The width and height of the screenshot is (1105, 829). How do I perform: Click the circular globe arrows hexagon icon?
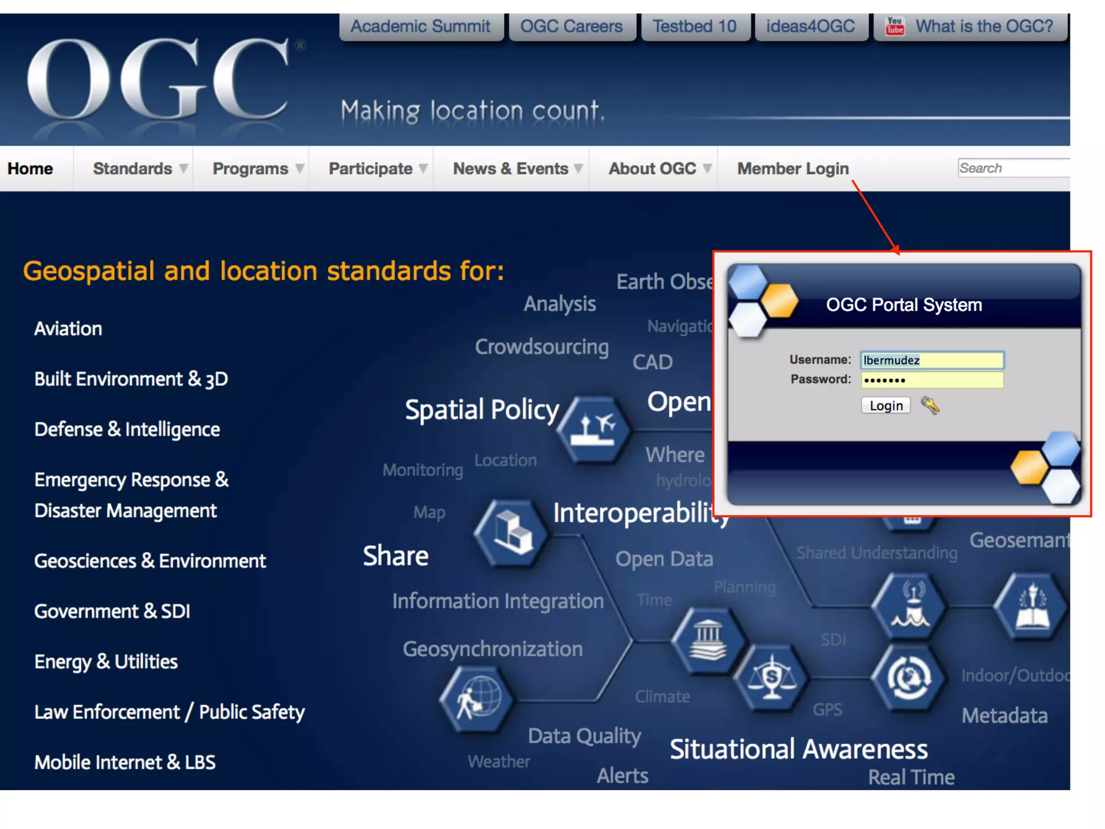pos(909,678)
